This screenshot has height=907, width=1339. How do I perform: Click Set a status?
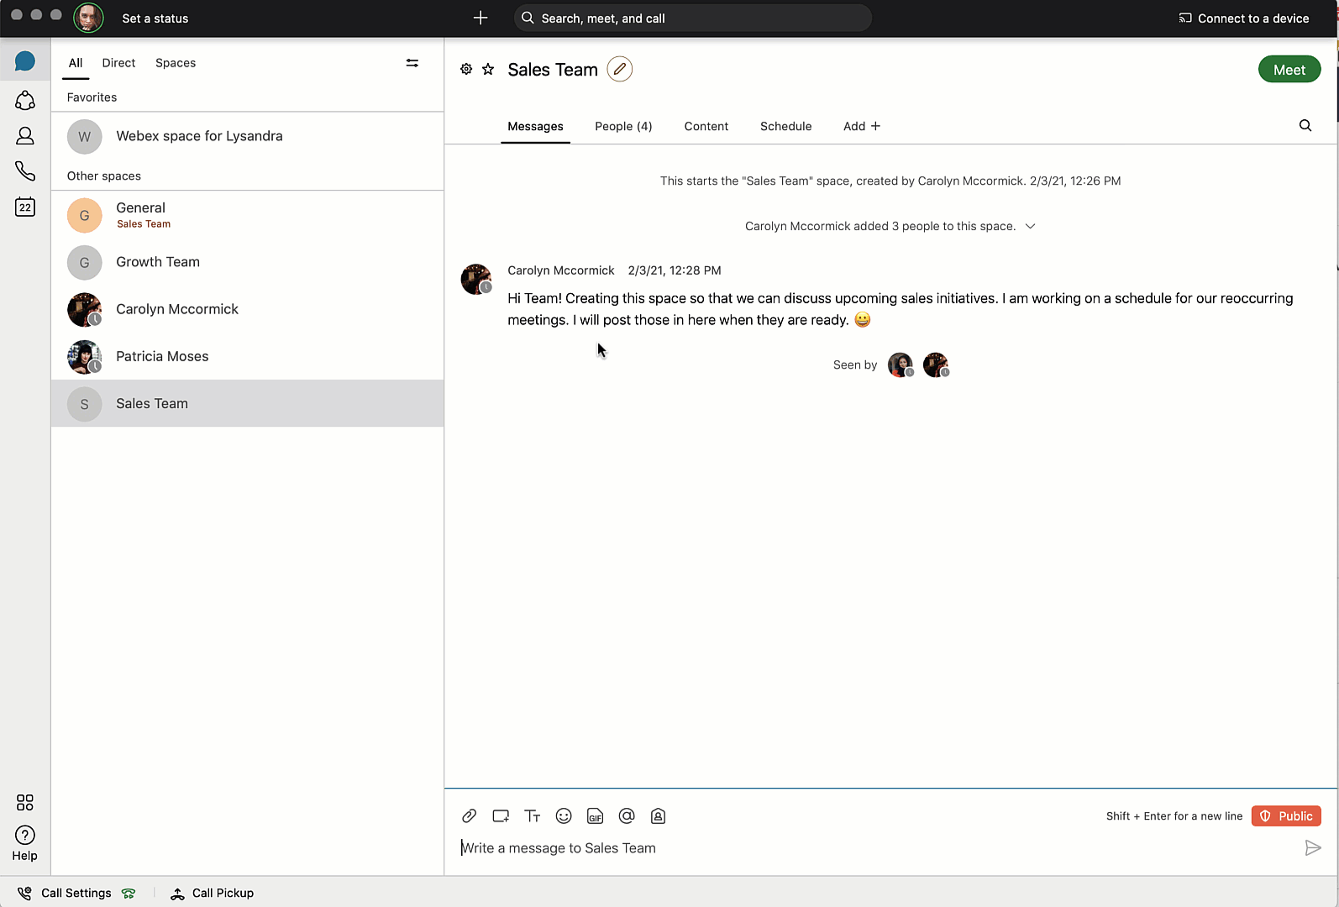(x=155, y=18)
